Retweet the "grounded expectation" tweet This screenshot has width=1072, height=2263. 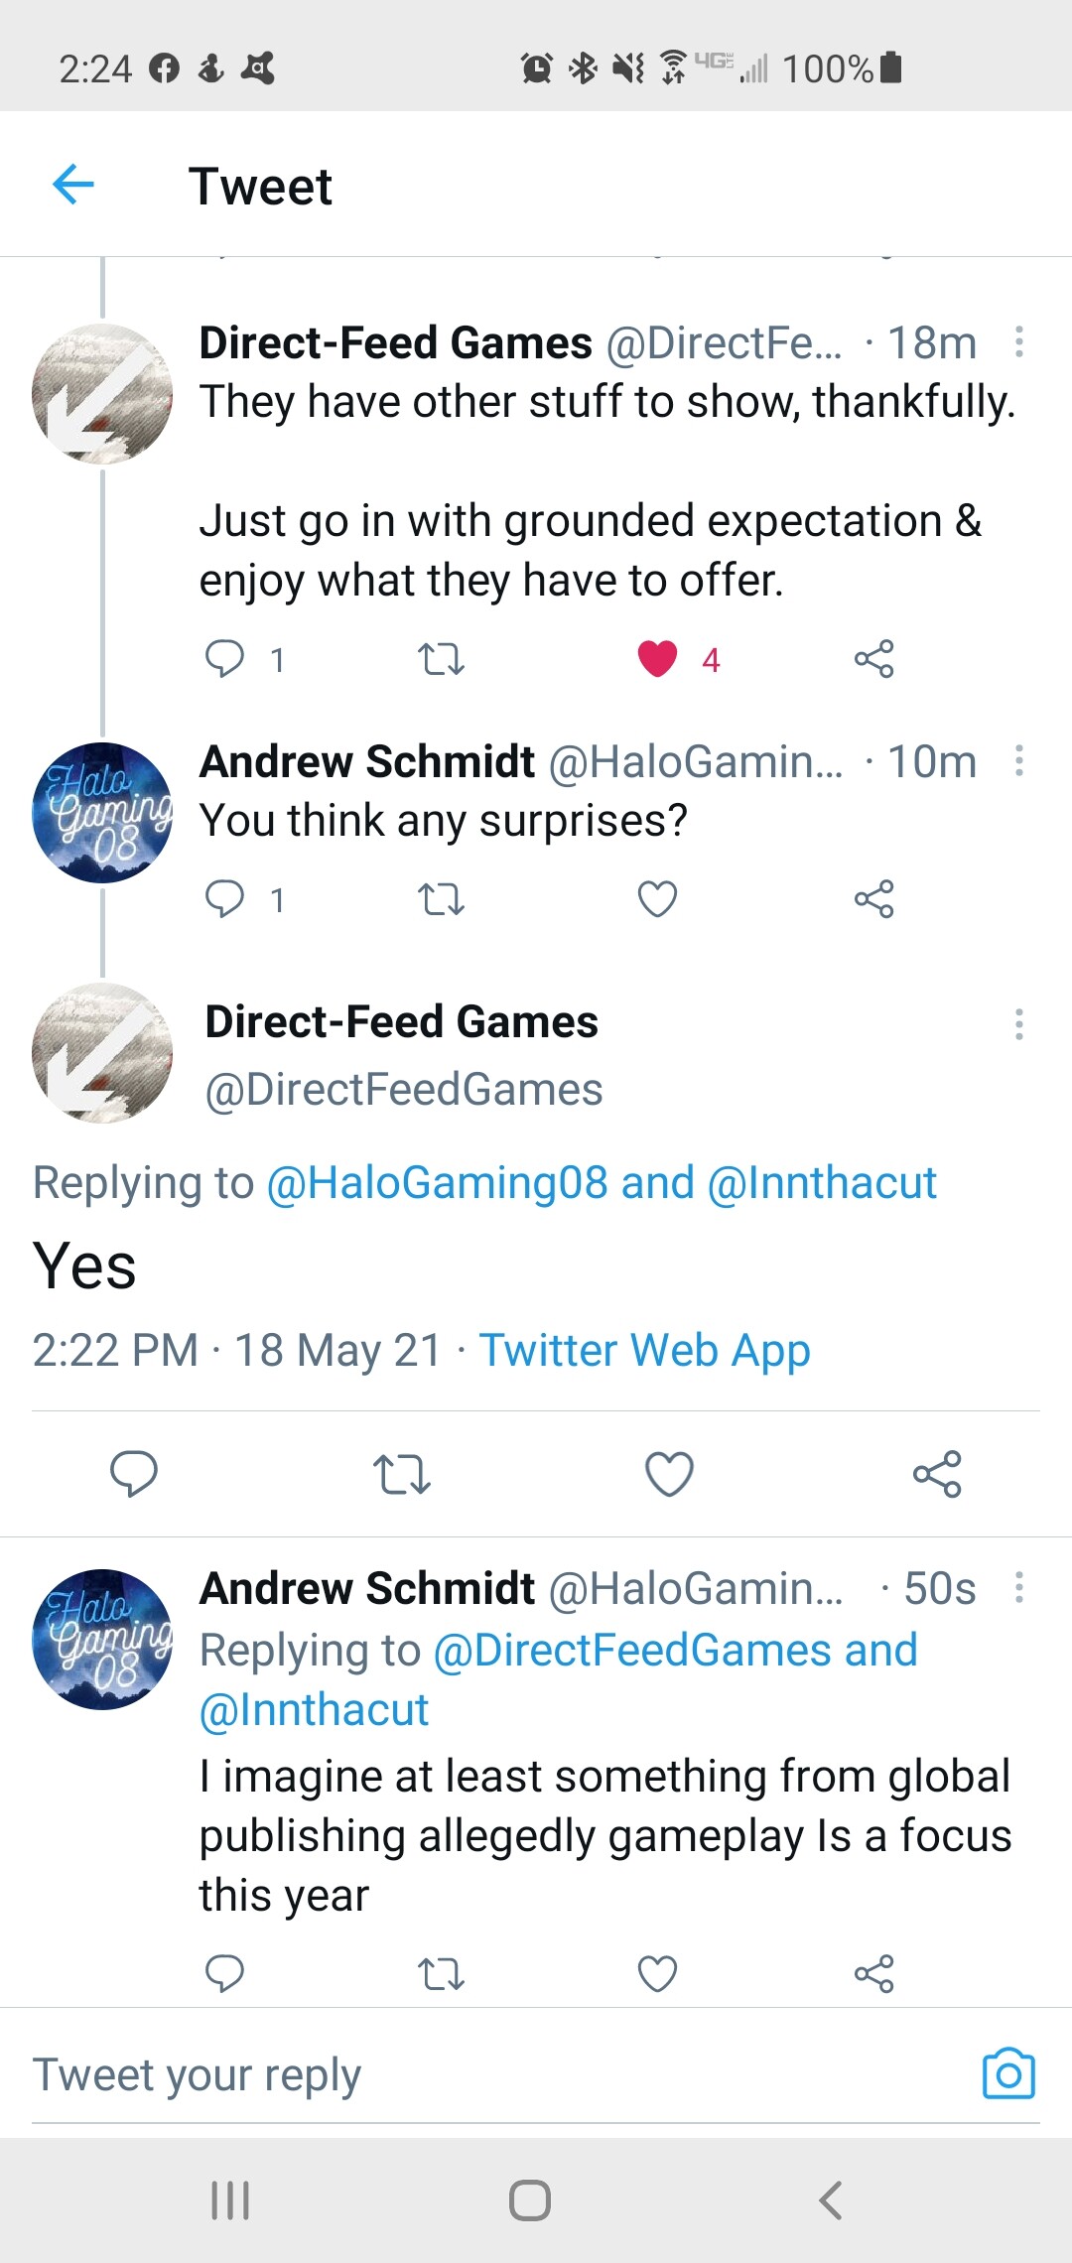(x=441, y=659)
